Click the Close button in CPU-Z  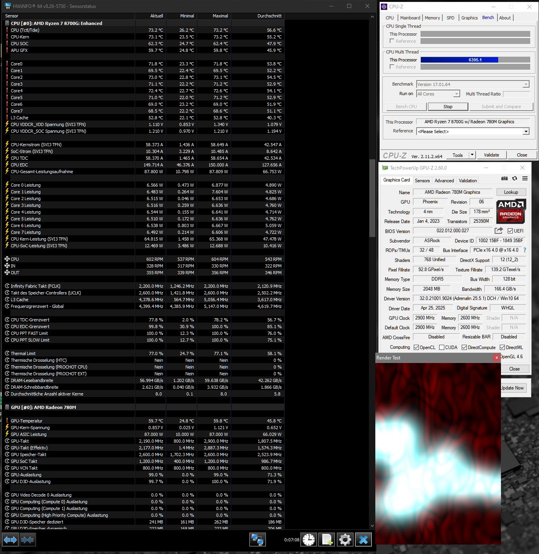(522, 155)
